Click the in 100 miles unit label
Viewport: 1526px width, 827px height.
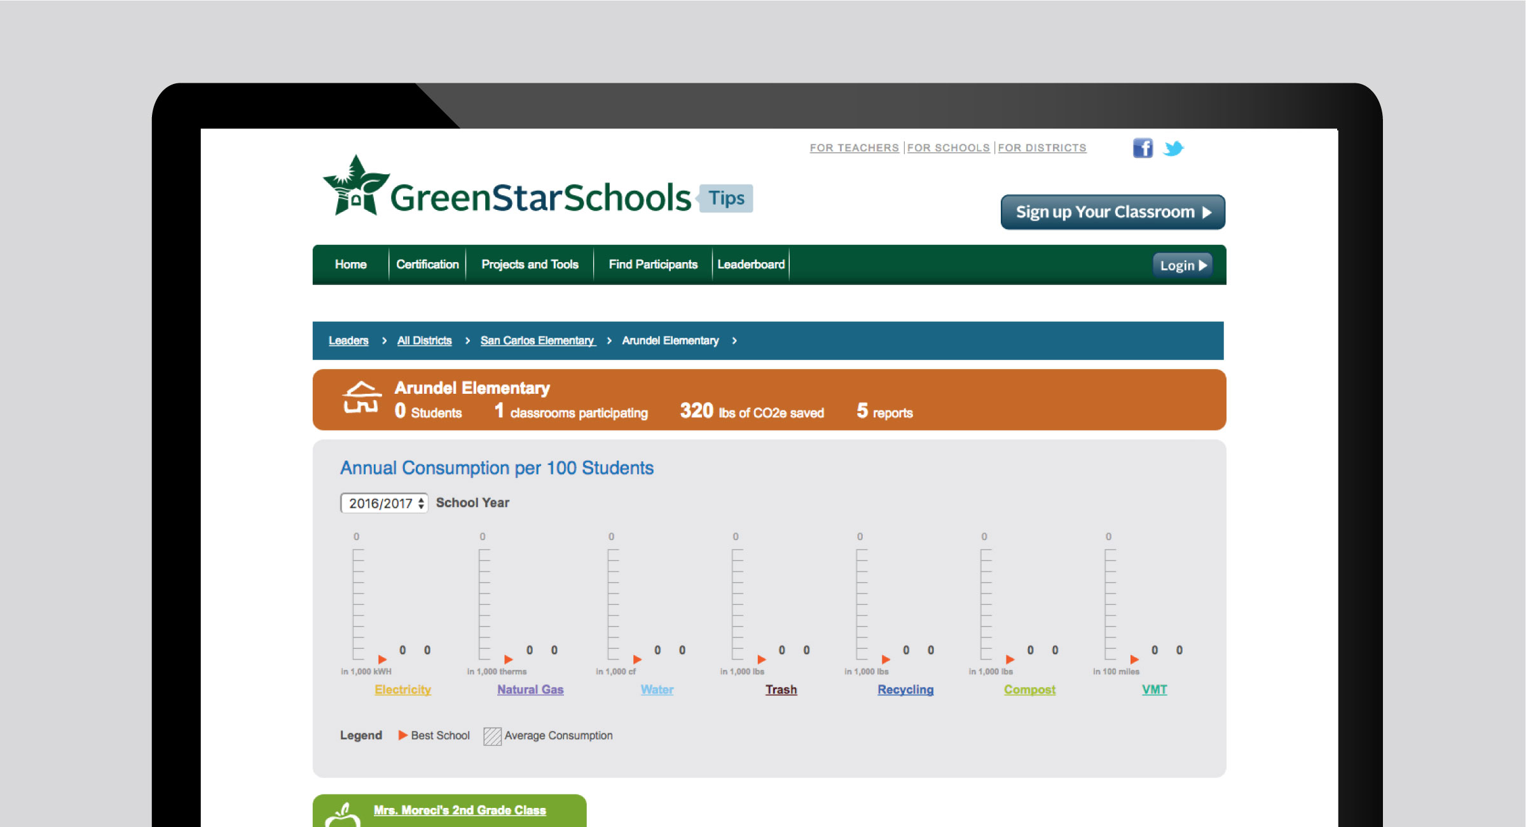(1116, 672)
